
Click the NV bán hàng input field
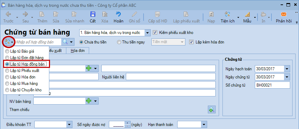pos(60,101)
